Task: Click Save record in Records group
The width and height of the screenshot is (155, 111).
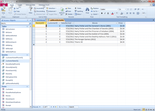Action: click(68, 11)
